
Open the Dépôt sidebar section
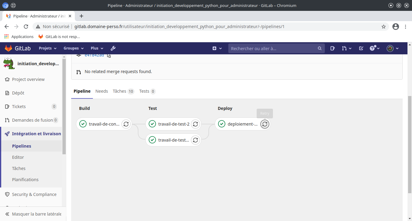18,93
